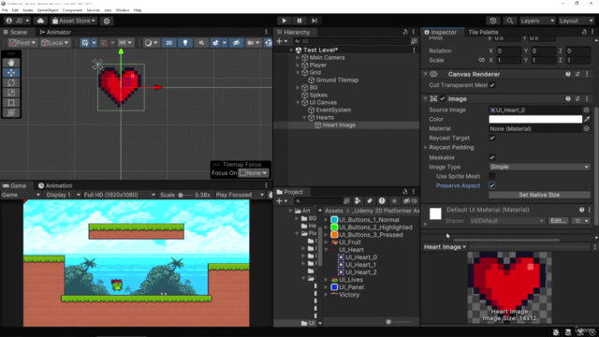Open the Play Focused dropdown
Viewport: 599px width, 337px height.
[240, 195]
